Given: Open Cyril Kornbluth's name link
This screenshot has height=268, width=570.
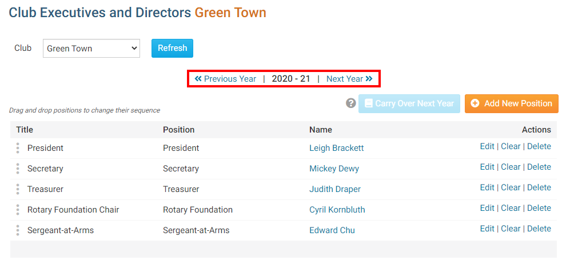Looking at the screenshot, I should [337, 210].
